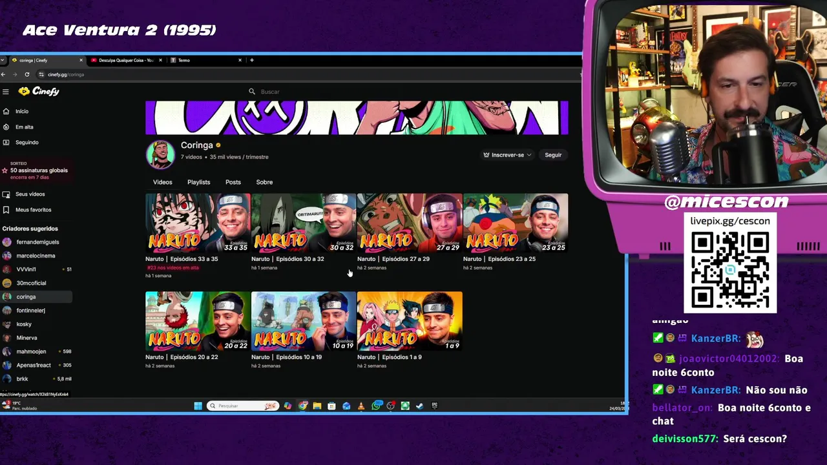Switch to the Vídeos tab

(163, 182)
